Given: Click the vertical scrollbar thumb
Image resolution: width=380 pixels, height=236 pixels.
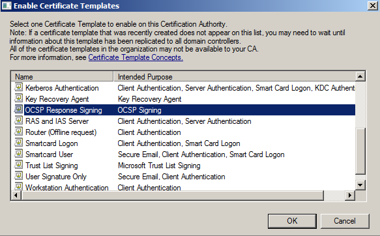Looking at the screenshot, I should pos(360,151).
